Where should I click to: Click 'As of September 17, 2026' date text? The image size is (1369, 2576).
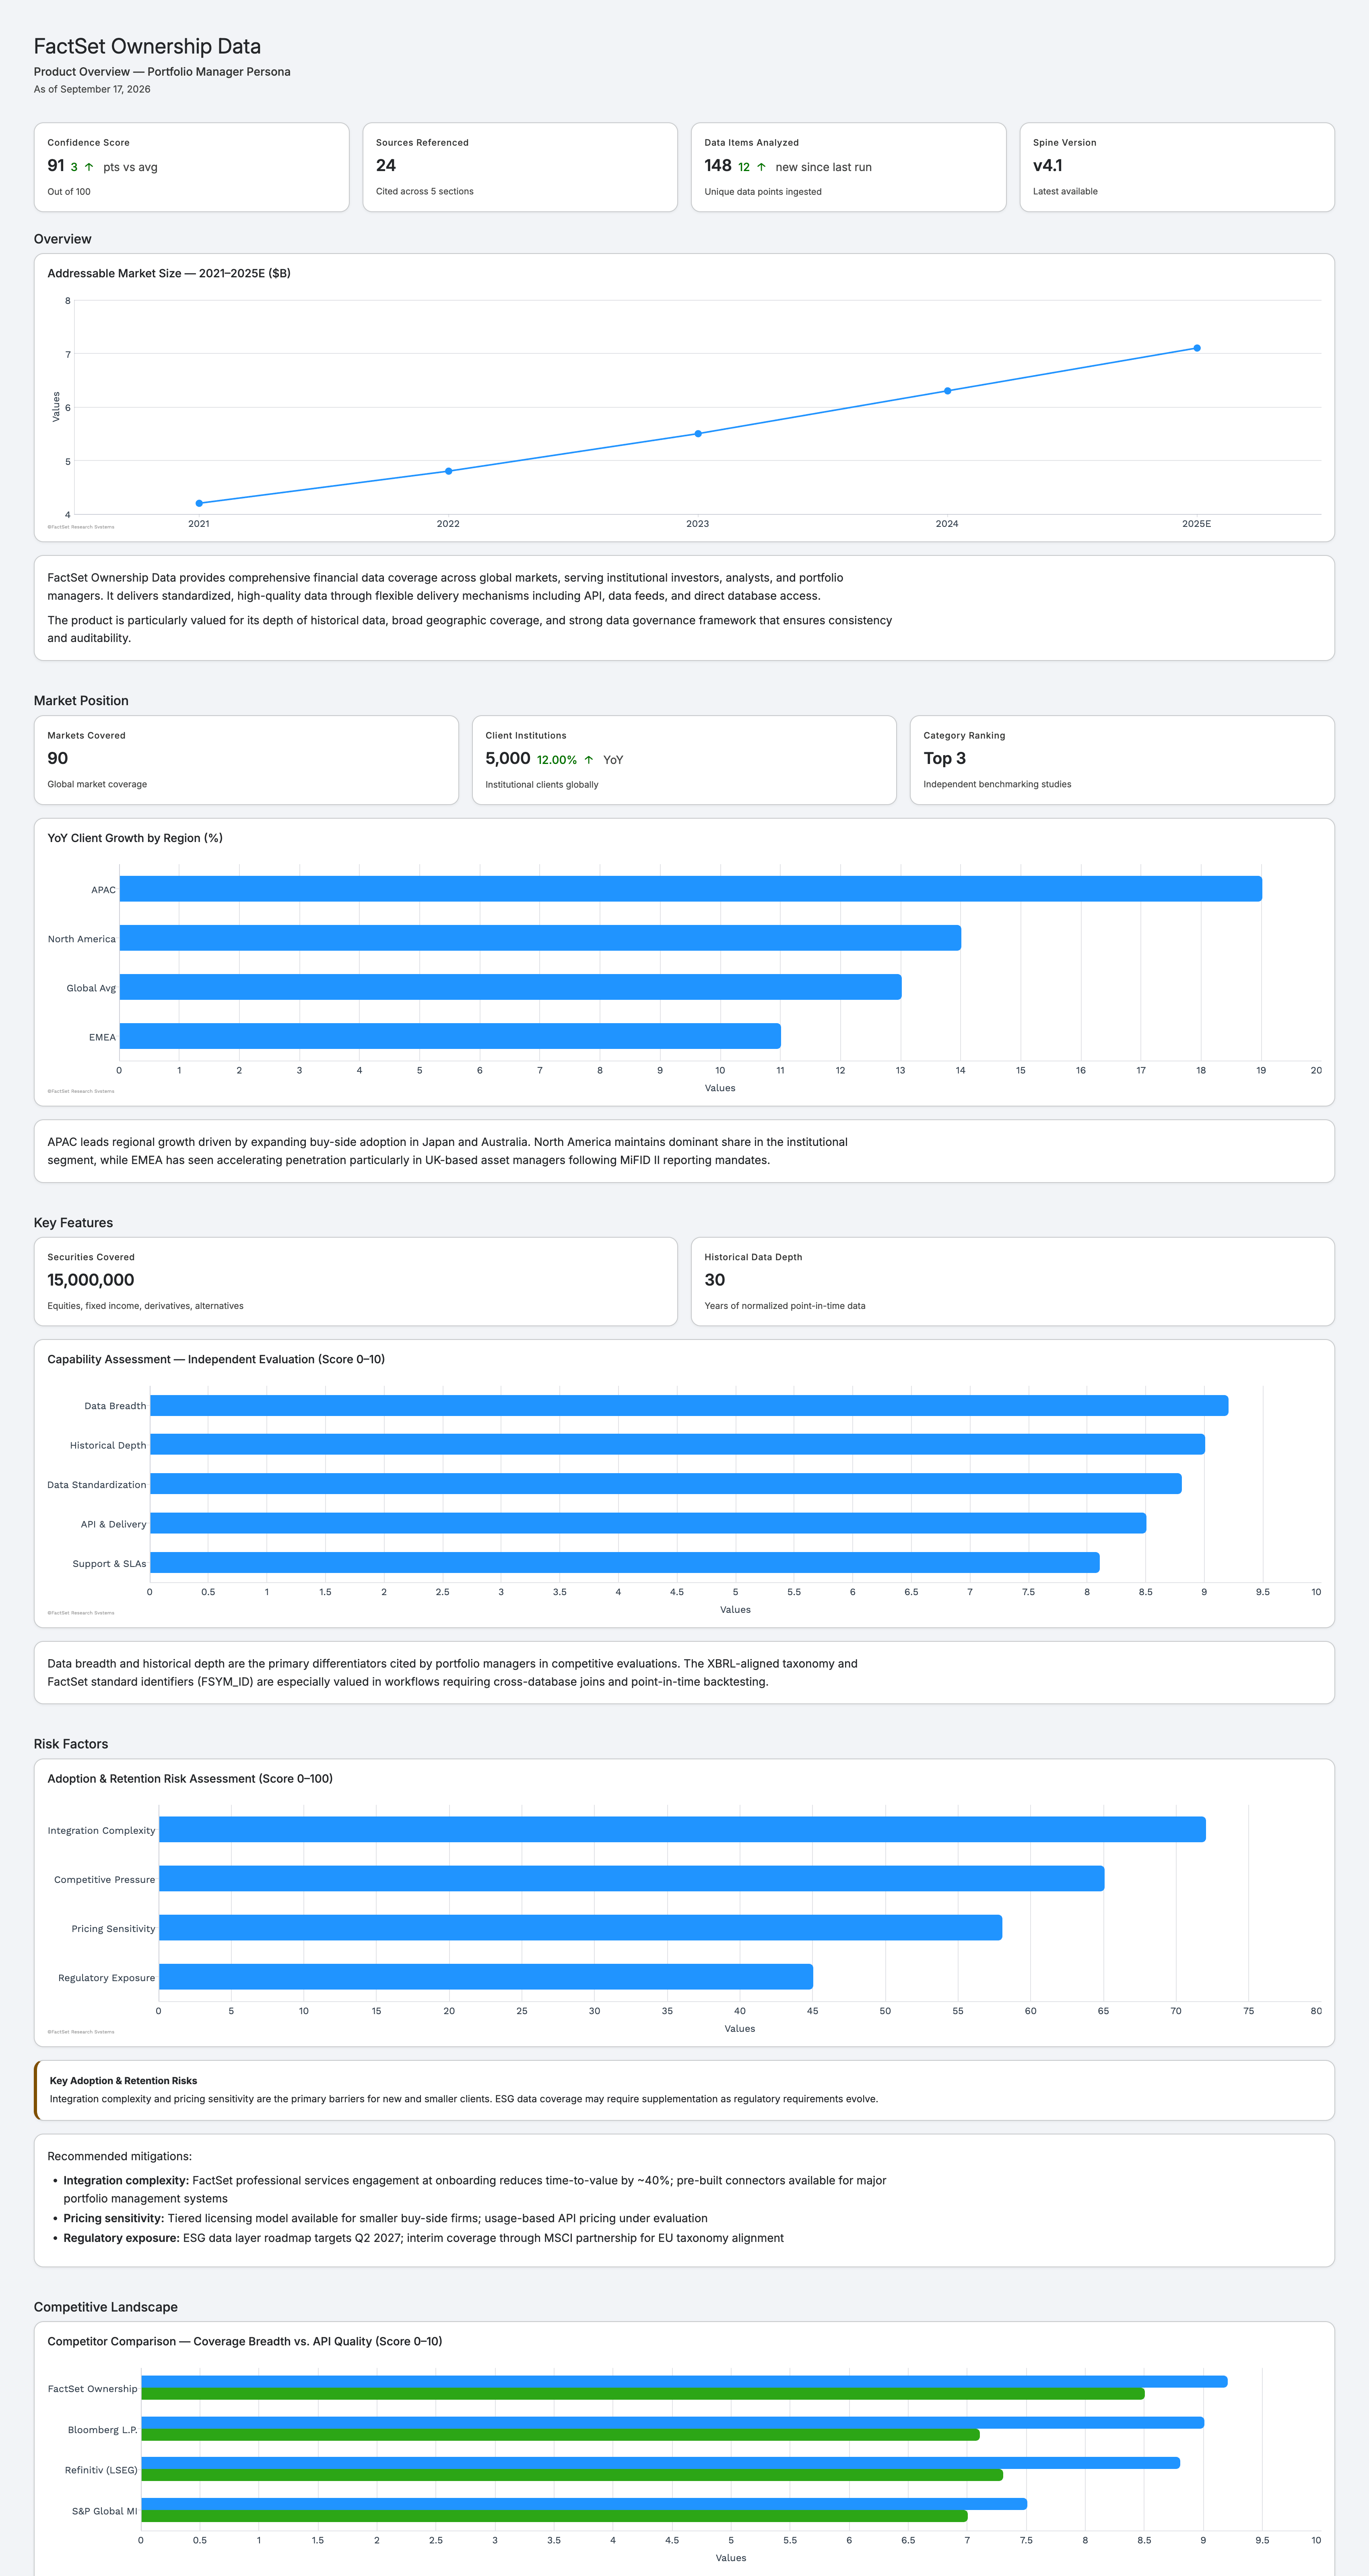pos(92,89)
